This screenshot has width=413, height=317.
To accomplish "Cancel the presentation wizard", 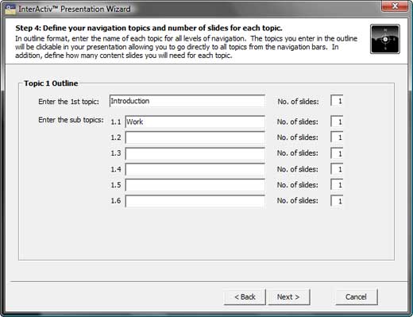I will coord(357,297).
